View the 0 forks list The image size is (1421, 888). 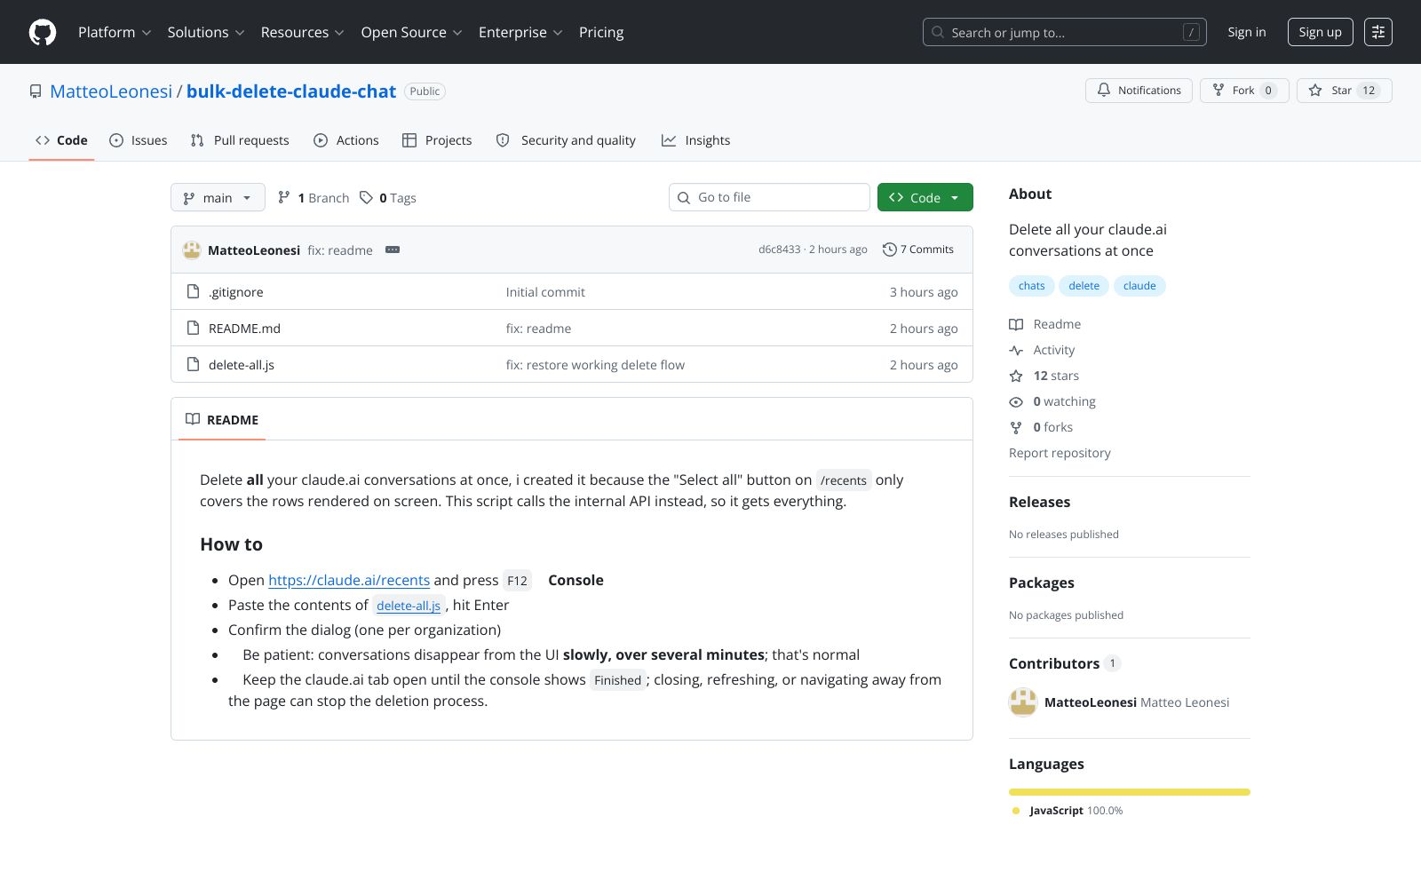tap(1041, 427)
